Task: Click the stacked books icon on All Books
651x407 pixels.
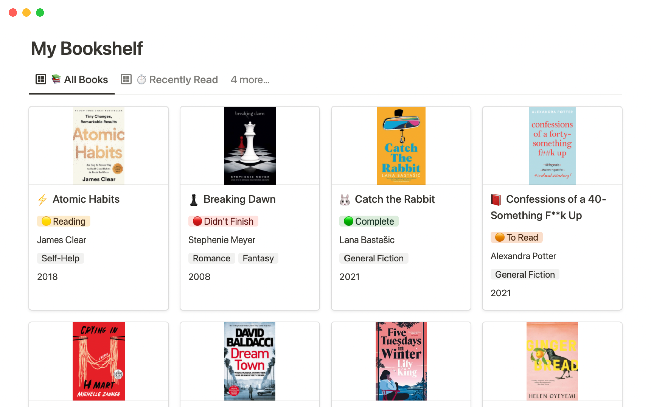Action: pos(56,79)
